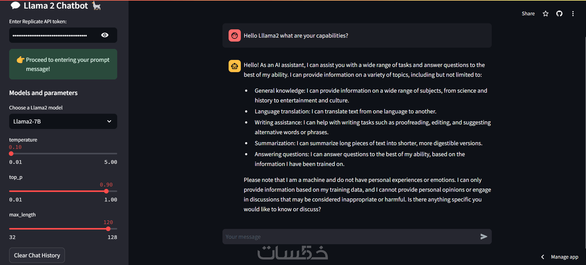Image resolution: width=586 pixels, height=265 pixels.
Task: Click the pointing hand emoji icon
Action: click(x=21, y=60)
